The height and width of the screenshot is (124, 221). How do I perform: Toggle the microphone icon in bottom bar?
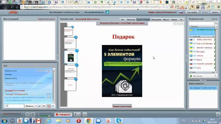28,115
